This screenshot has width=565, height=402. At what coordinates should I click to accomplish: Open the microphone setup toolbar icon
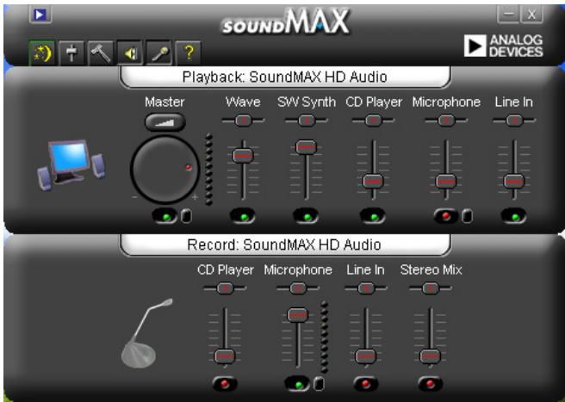click(x=158, y=53)
